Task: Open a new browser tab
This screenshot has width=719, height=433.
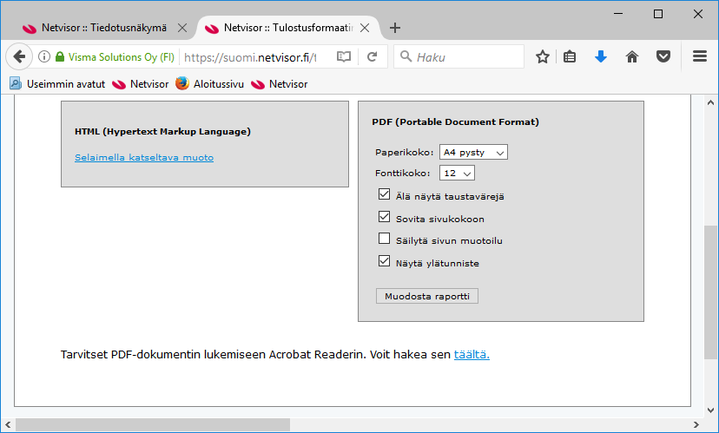Action: tap(395, 27)
